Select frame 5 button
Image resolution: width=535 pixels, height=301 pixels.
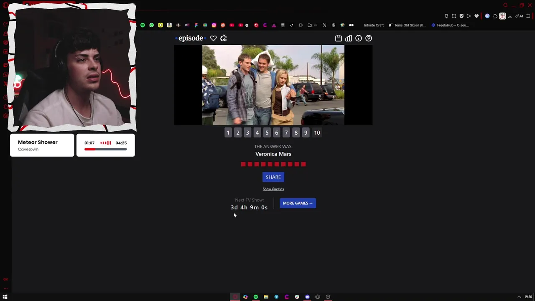(x=267, y=133)
